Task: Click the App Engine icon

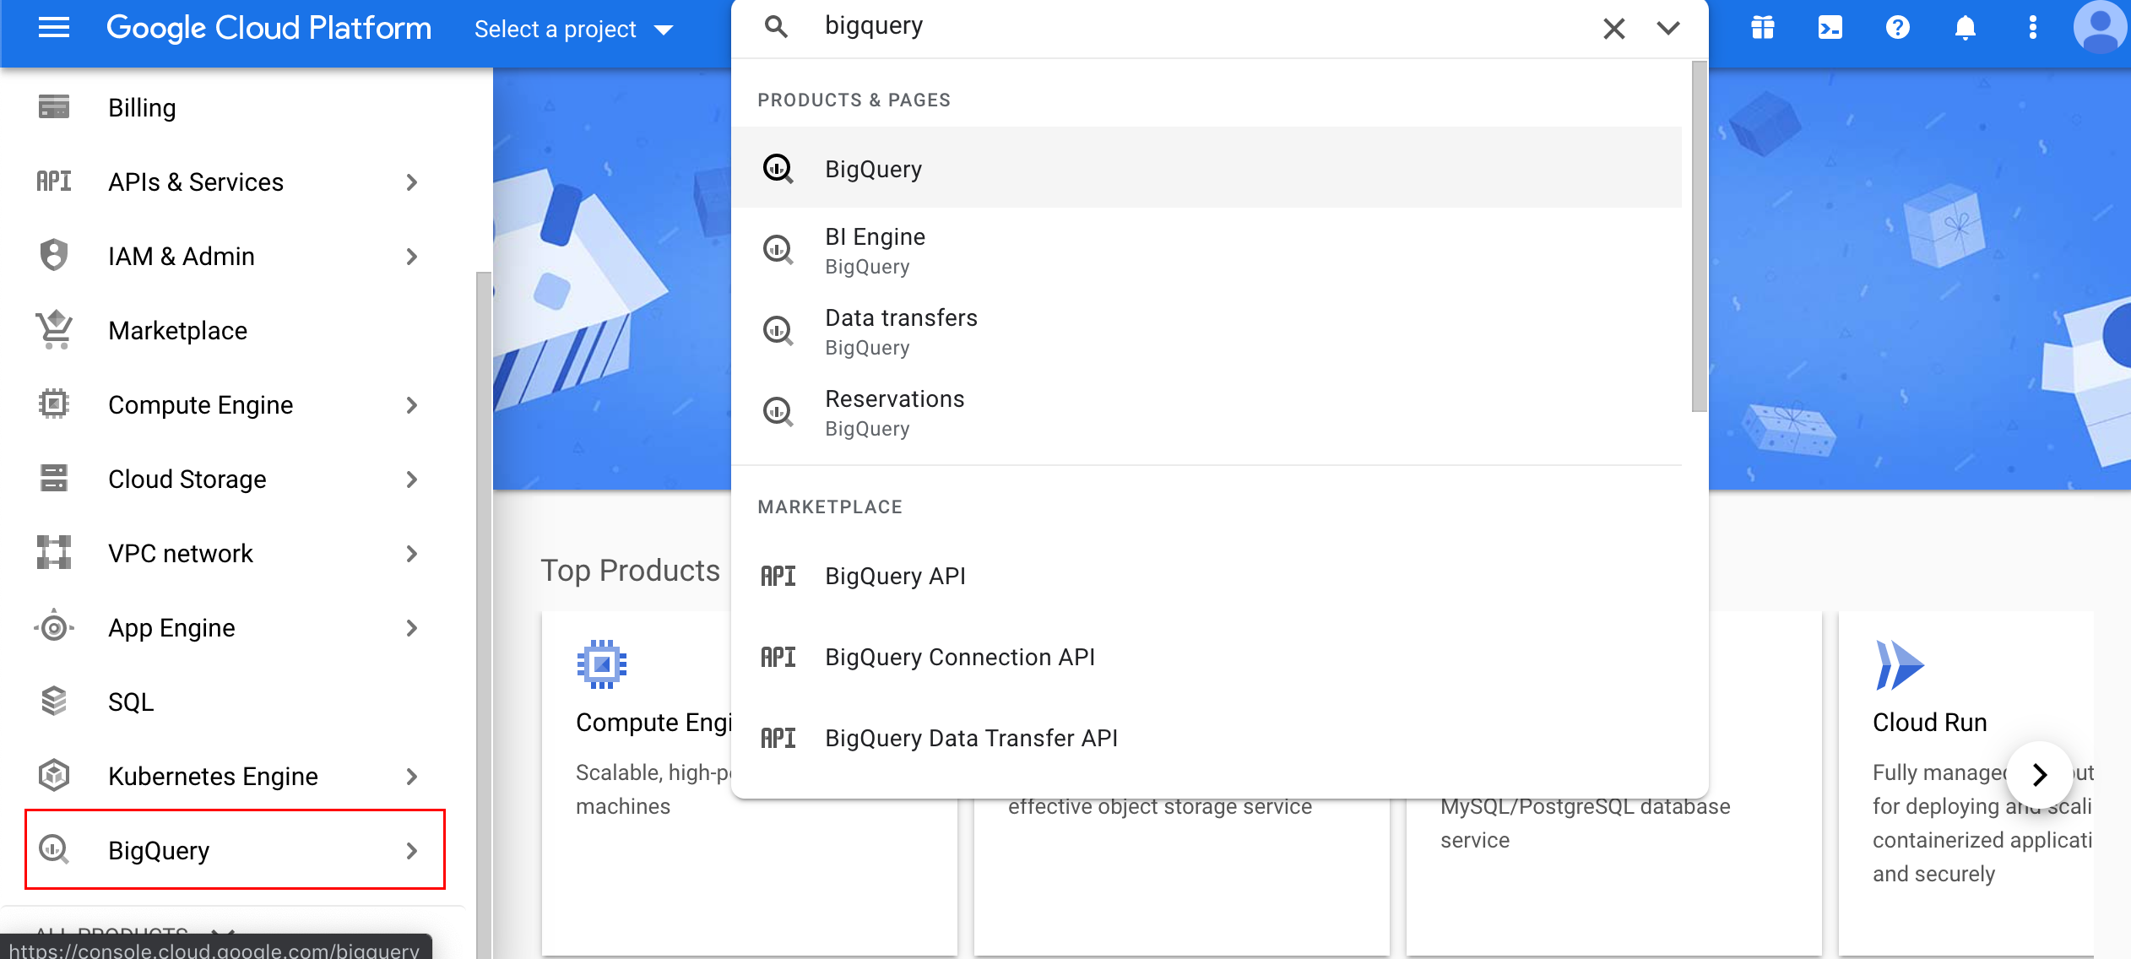Action: pyautogui.click(x=54, y=626)
